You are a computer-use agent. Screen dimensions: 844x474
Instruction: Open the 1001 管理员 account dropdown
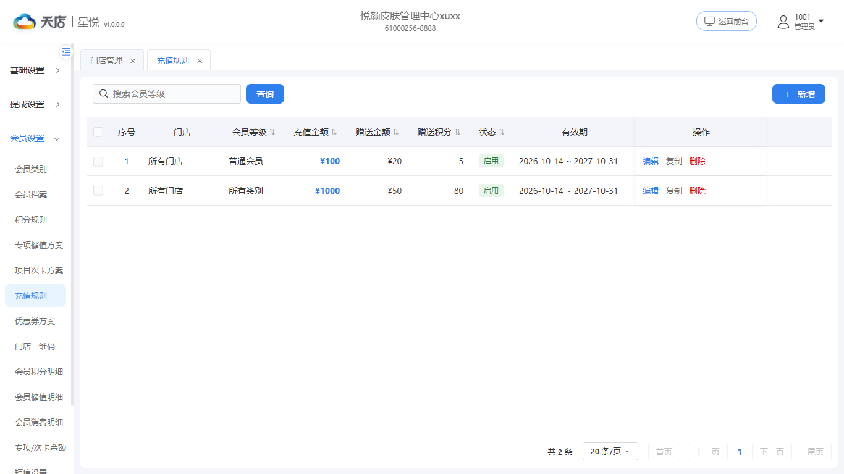[x=801, y=22]
